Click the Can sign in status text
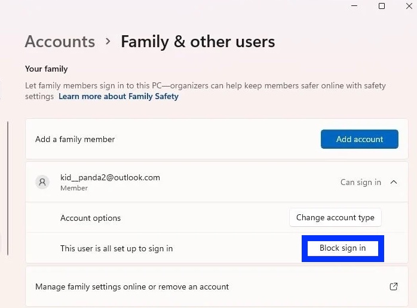The width and height of the screenshot is (417, 308). [x=360, y=182]
